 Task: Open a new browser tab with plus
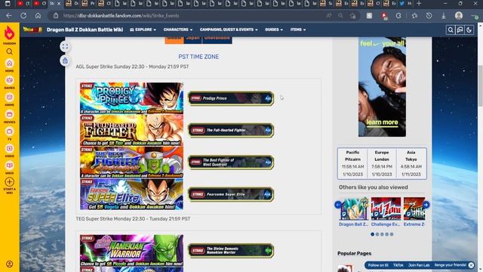click(x=419, y=3)
